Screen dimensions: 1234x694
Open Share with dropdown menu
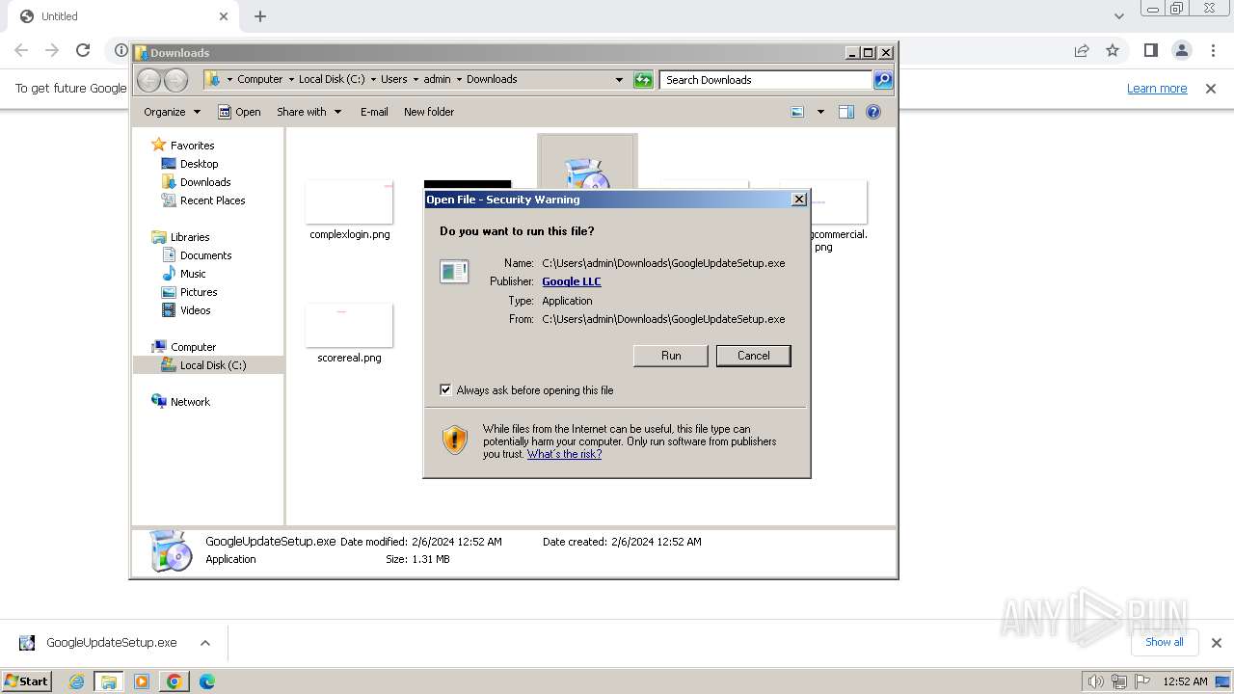tap(308, 112)
